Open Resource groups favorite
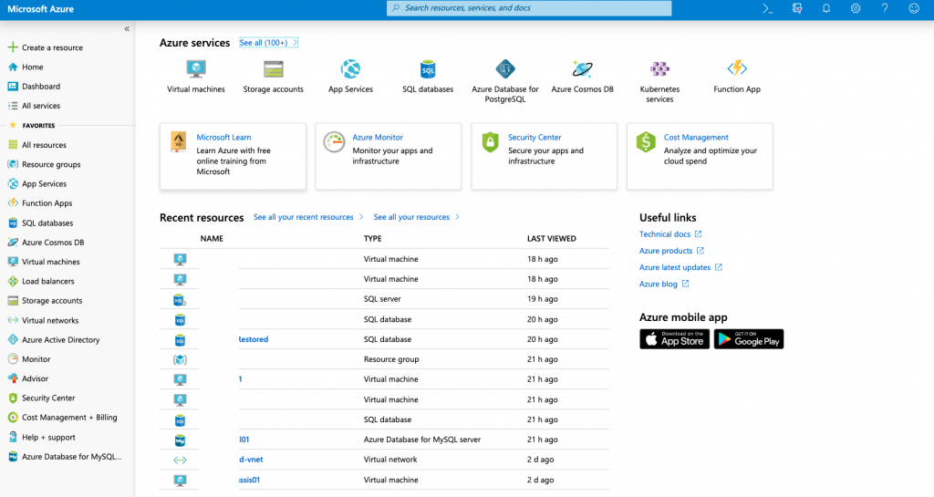The width and height of the screenshot is (934, 497). coord(51,164)
